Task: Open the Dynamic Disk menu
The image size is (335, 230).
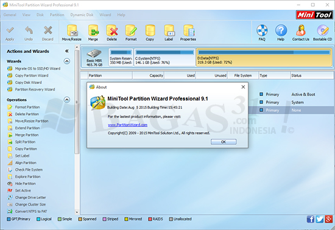Action: pyautogui.click(x=82, y=15)
